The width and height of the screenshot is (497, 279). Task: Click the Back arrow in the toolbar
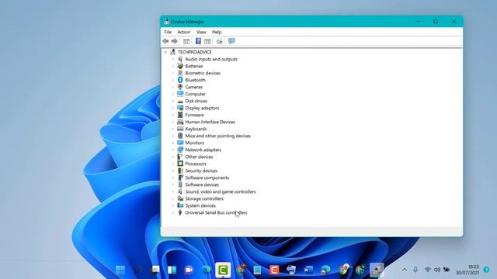click(x=165, y=41)
